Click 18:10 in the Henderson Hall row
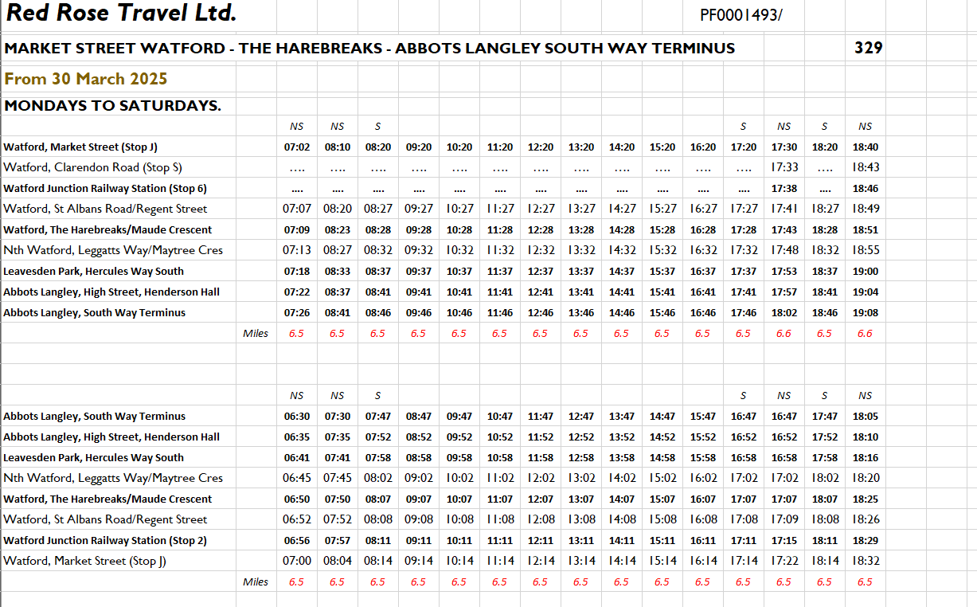 point(865,437)
